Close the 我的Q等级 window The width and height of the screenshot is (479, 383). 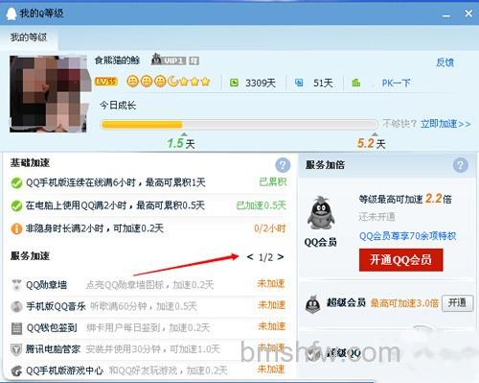pyautogui.click(x=468, y=13)
